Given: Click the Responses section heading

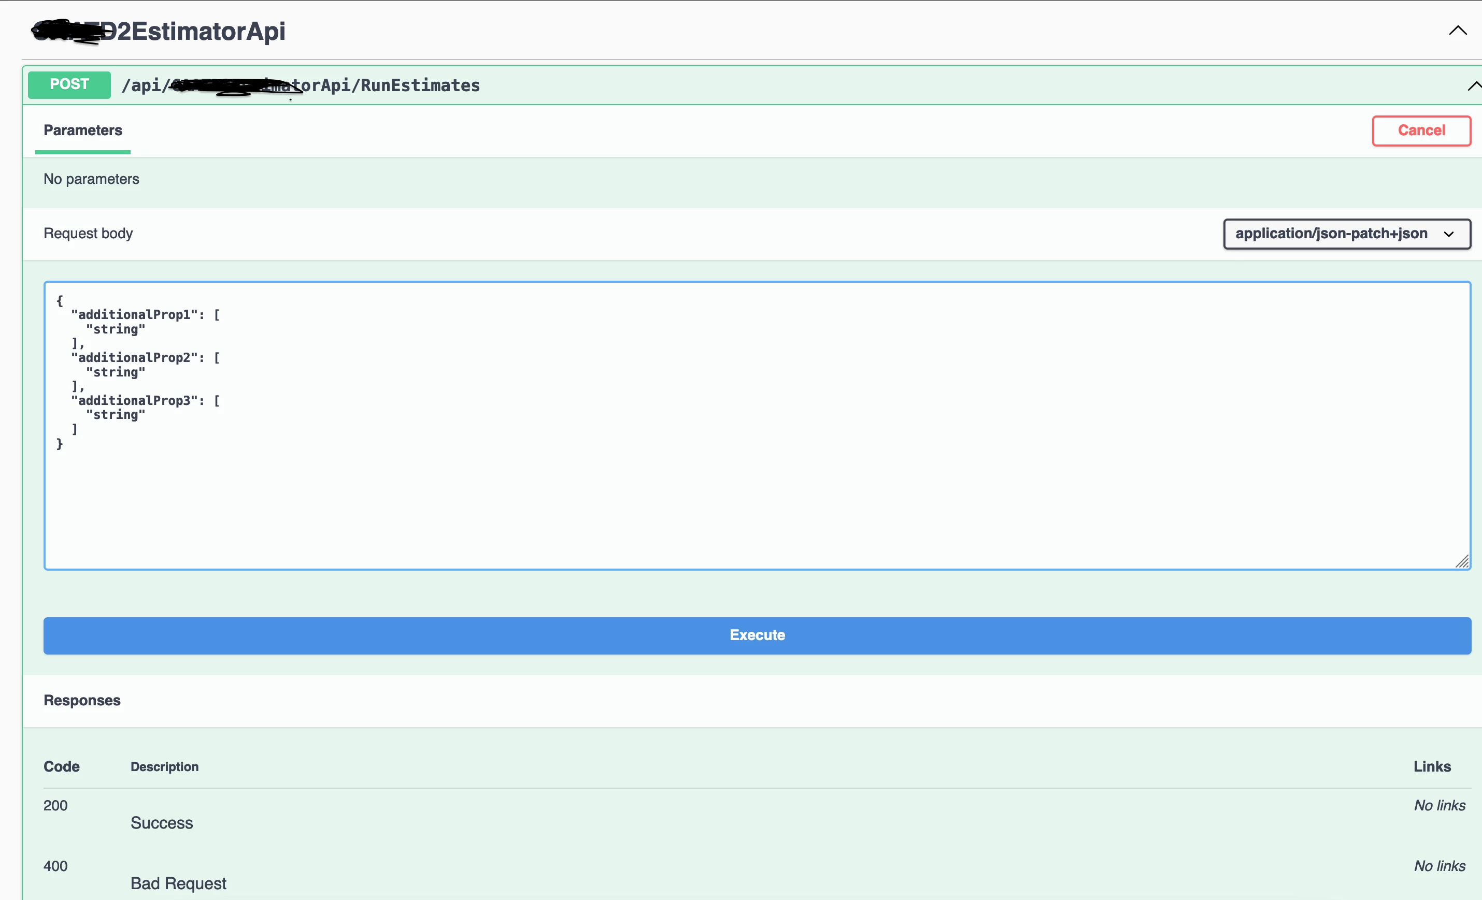Looking at the screenshot, I should pos(82,701).
